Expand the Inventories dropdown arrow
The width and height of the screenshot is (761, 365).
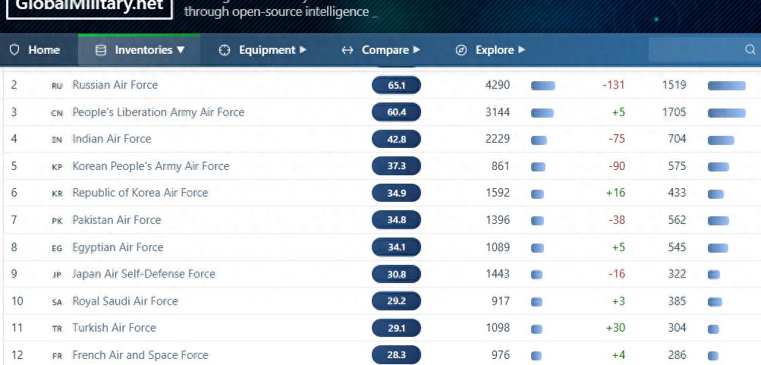(181, 50)
